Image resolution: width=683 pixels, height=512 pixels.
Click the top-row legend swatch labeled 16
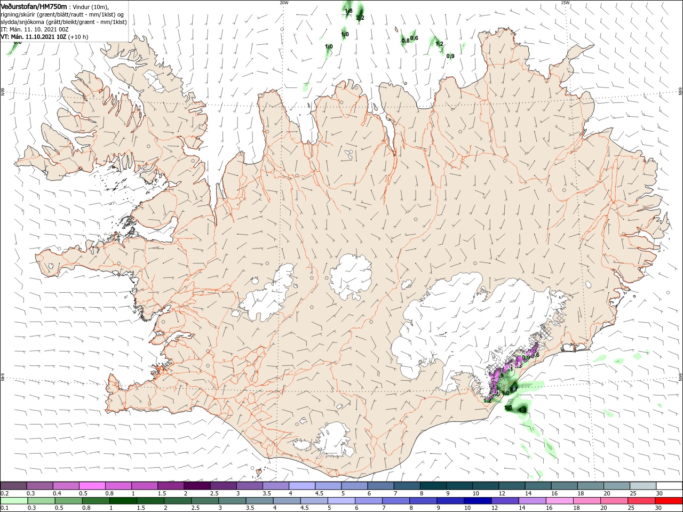click(x=565, y=486)
